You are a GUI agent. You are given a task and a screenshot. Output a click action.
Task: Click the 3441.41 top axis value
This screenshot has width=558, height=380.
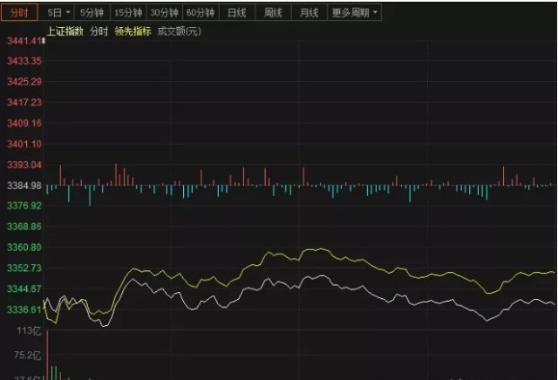pos(24,41)
